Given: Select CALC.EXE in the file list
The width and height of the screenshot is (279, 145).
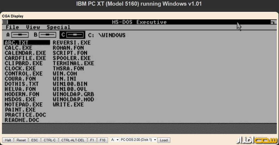Looking at the screenshot, I should coord(19,48).
